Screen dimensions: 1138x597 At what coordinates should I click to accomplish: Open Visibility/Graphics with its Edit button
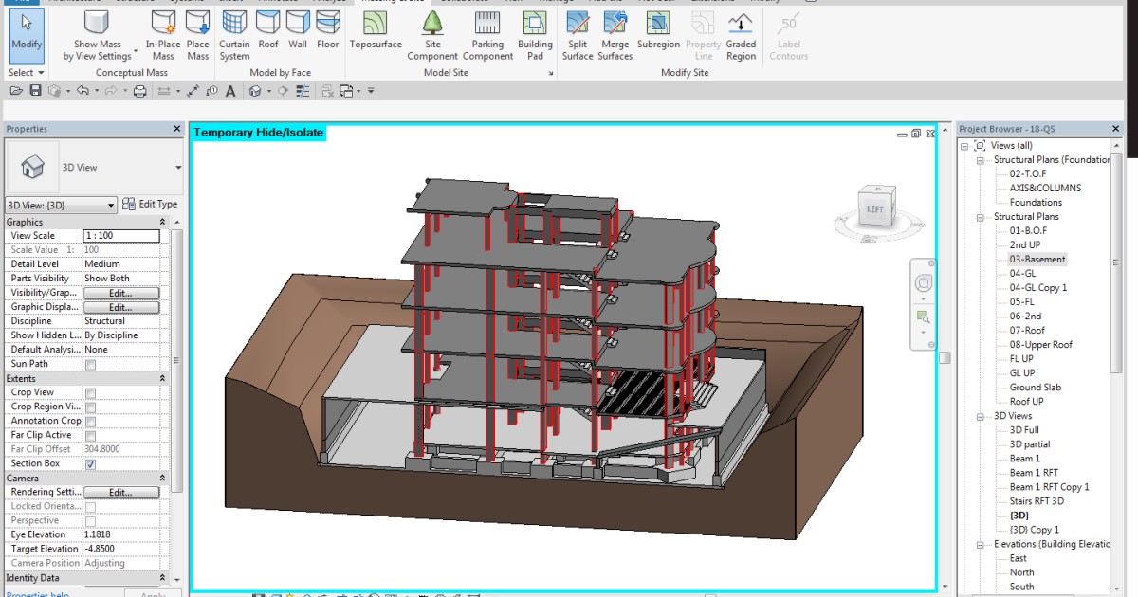click(x=121, y=293)
